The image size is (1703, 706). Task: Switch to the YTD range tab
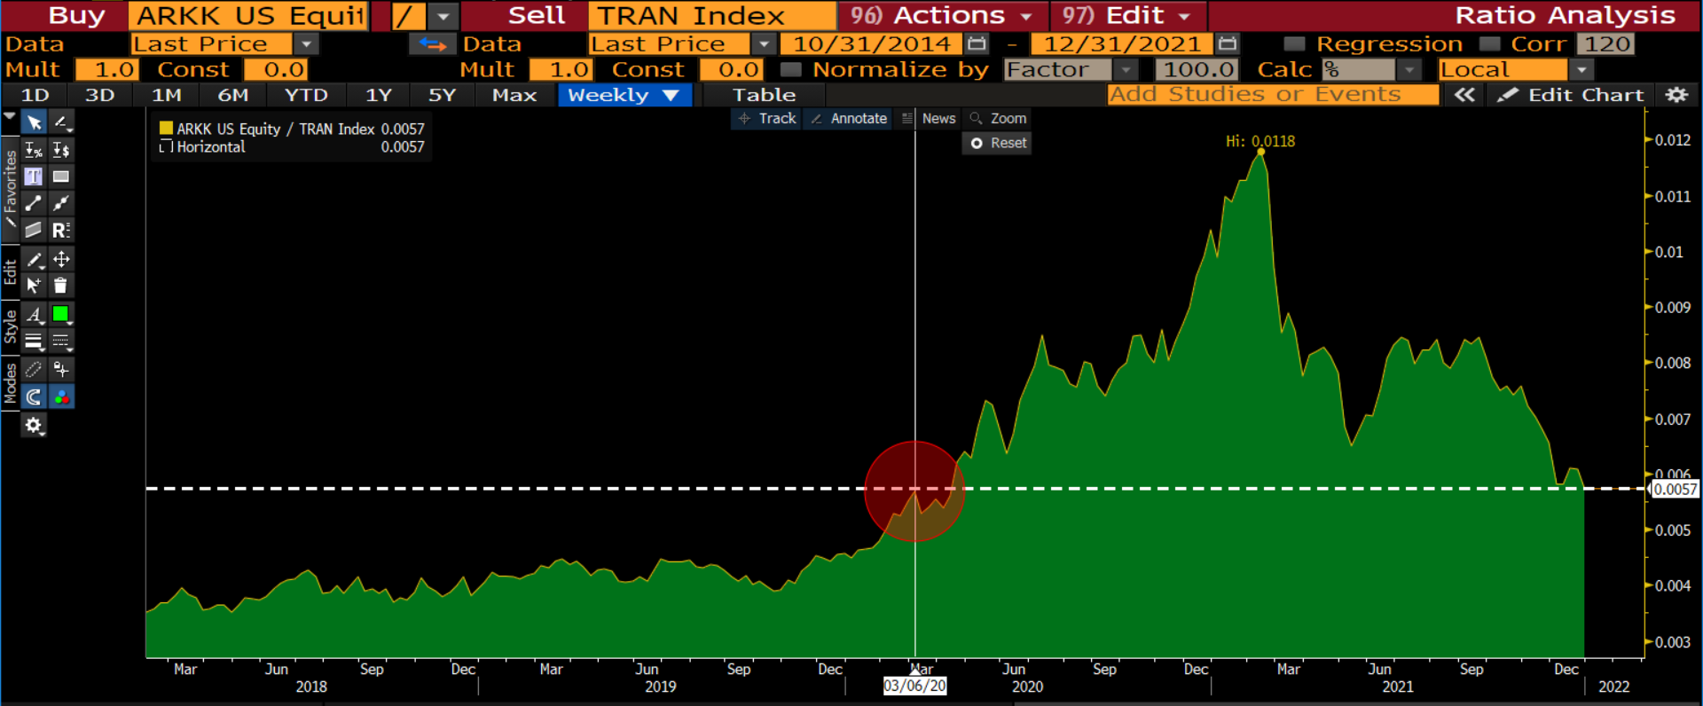coord(306,95)
